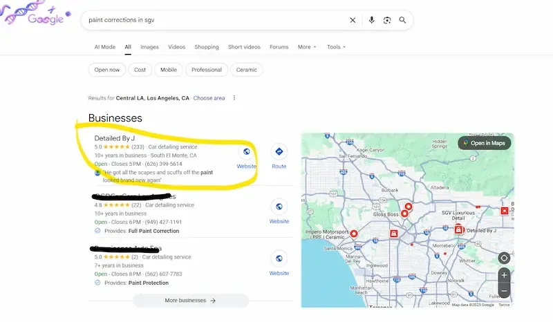Click the Terms link on the map
This screenshot has width=553, height=322.
tap(504, 305)
